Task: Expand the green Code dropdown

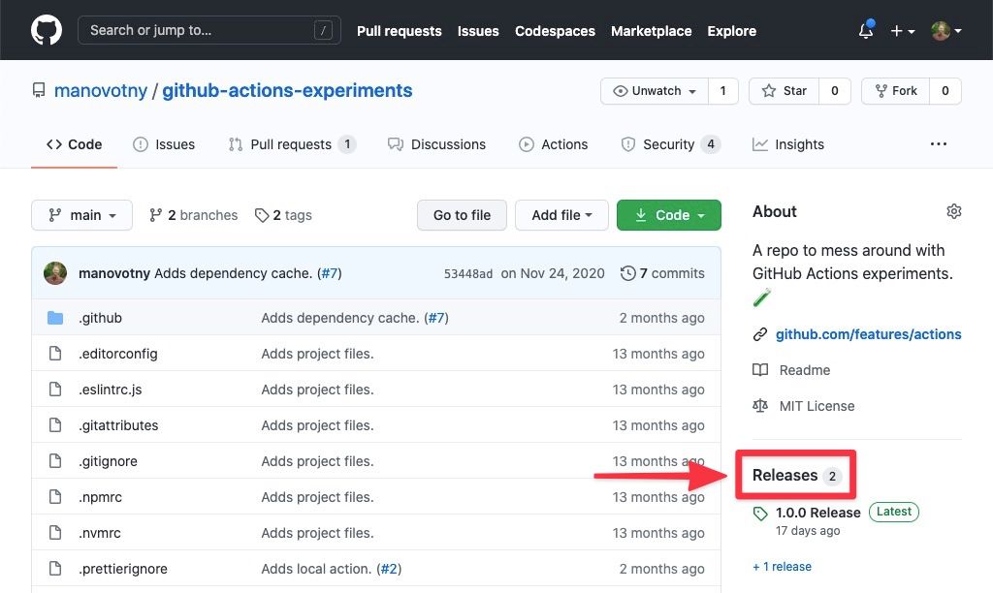Action: coord(669,215)
